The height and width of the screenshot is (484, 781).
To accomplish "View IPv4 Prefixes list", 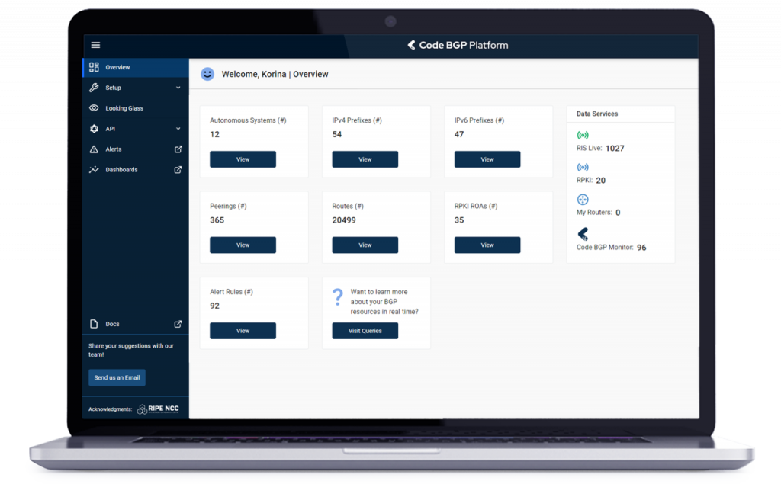I will (x=365, y=159).
